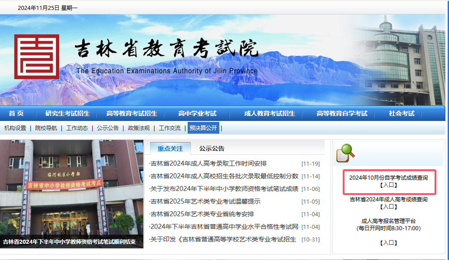This screenshot has width=449, height=260.
Task: Open 高等教育考试招生 menu
Action: [132, 113]
